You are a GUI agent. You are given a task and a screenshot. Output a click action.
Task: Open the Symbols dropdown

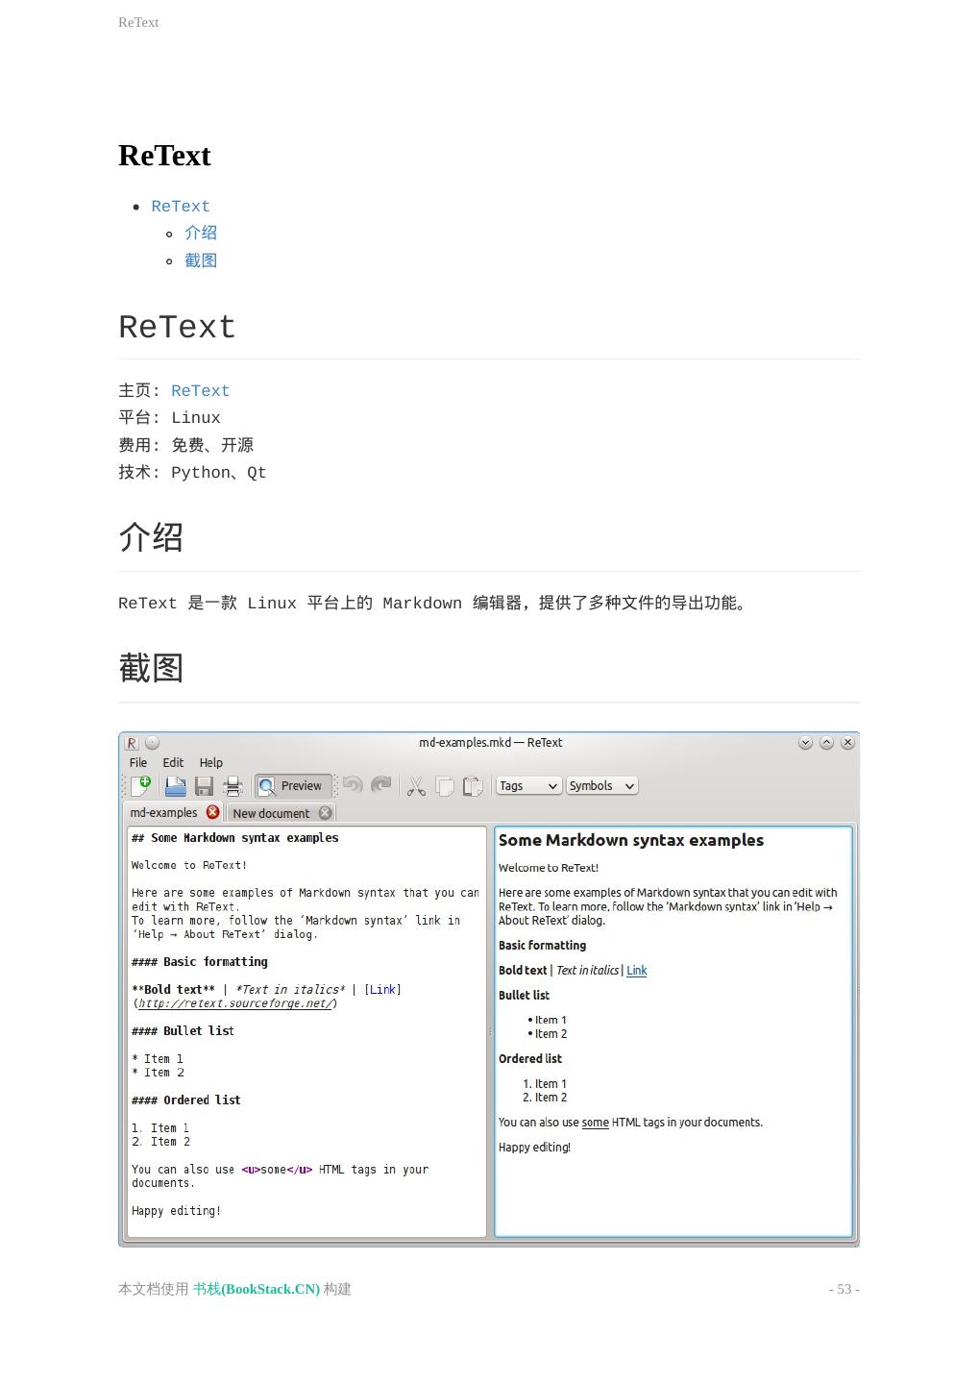point(601,786)
